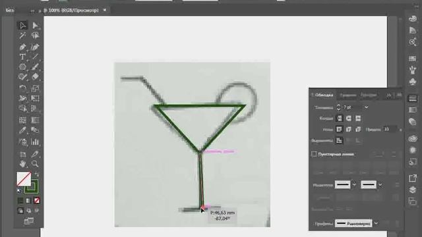This screenshot has width=422, height=237.
Task: Select the Curvature tool
Action: click(x=35, y=47)
